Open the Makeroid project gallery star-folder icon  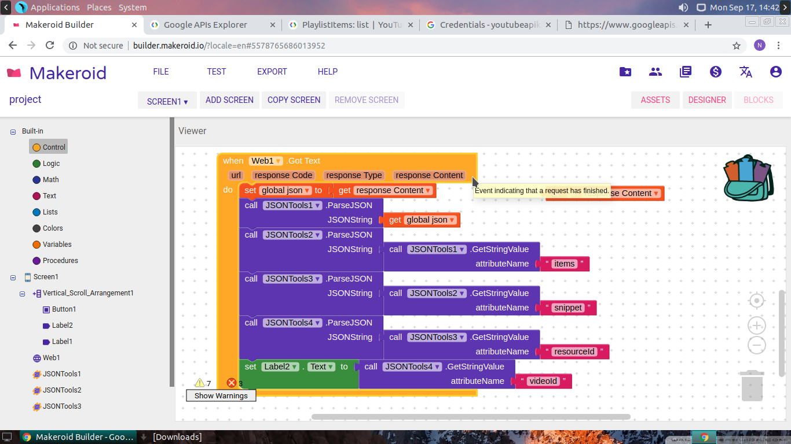(x=625, y=72)
